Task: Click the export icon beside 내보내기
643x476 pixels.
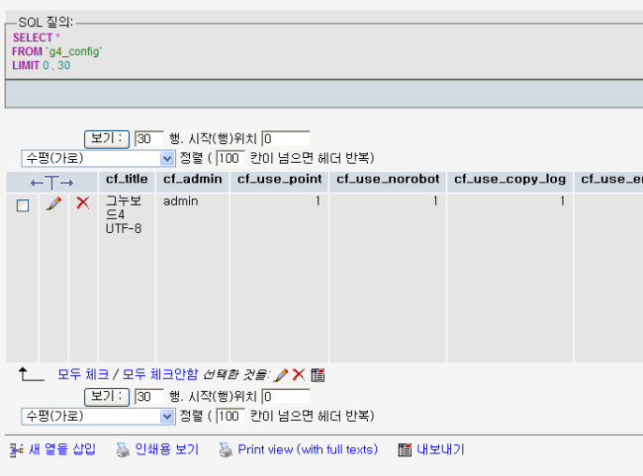Action: pos(405,449)
